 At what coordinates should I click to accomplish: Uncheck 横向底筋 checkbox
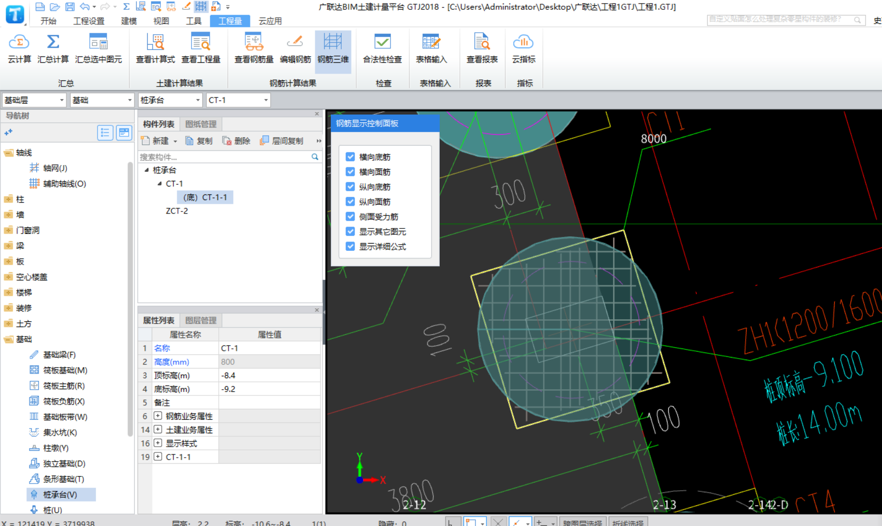pos(351,157)
